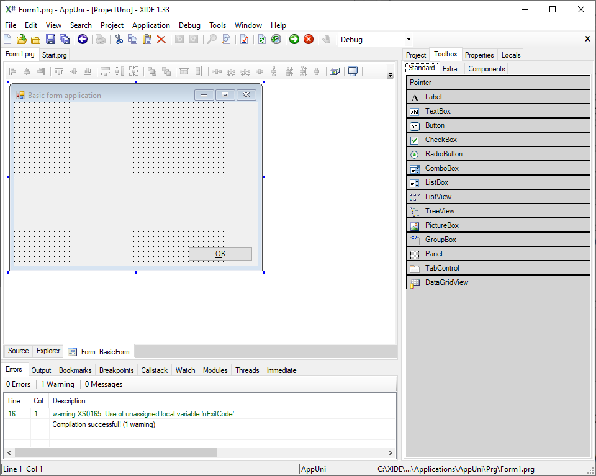Click the Open file folder icon

[x=36, y=40]
